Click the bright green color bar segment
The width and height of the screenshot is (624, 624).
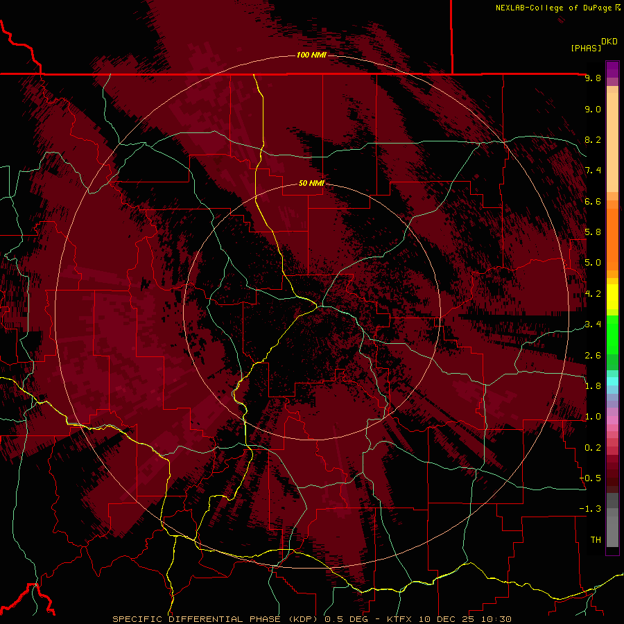[612, 334]
